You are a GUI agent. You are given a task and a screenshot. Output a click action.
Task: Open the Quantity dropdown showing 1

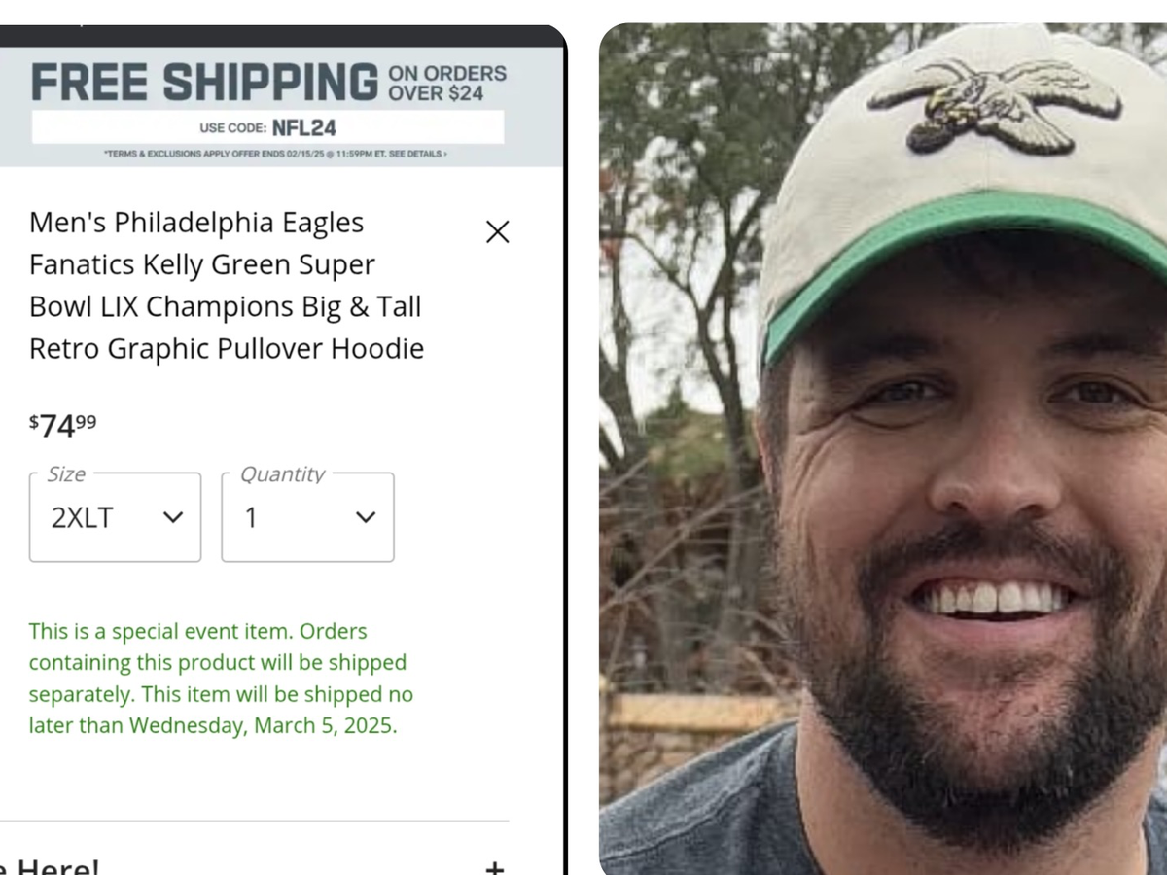point(307,517)
